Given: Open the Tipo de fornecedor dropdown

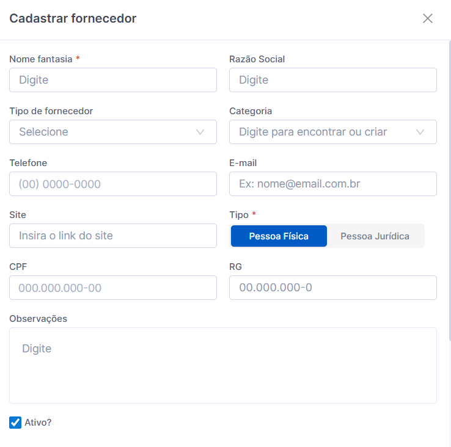Looking at the screenshot, I should point(104,132).
